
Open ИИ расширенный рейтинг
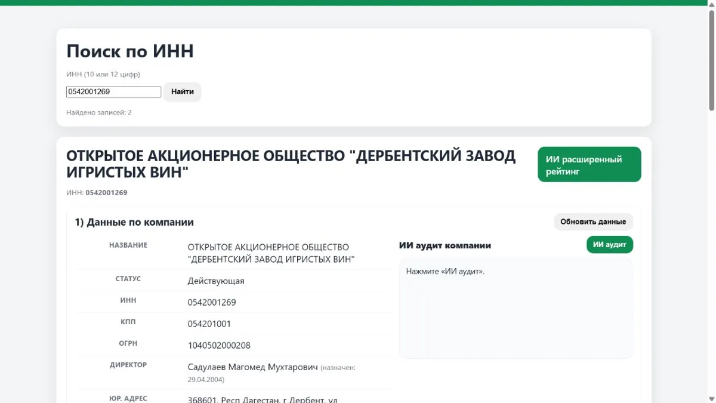(x=590, y=165)
